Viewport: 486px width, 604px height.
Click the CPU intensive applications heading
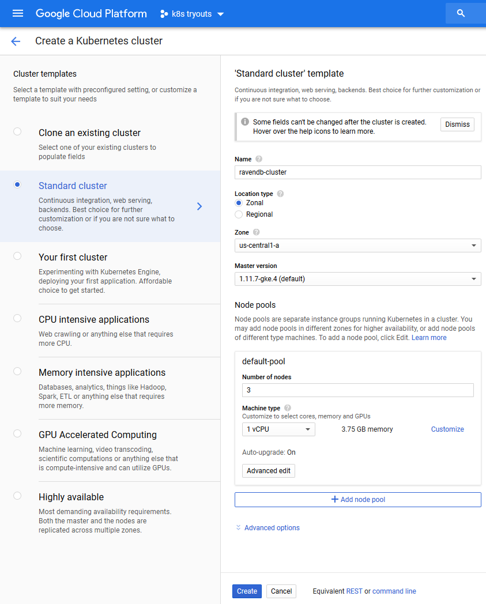(93, 320)
